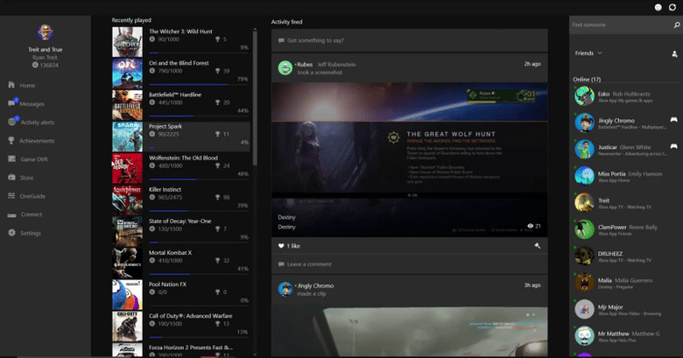Open Settings gear in sidebar

point(25,233)
